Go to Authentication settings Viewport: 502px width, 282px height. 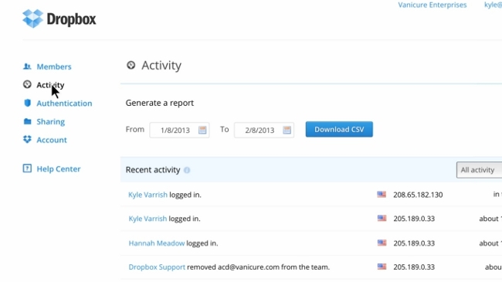point(64,104)
